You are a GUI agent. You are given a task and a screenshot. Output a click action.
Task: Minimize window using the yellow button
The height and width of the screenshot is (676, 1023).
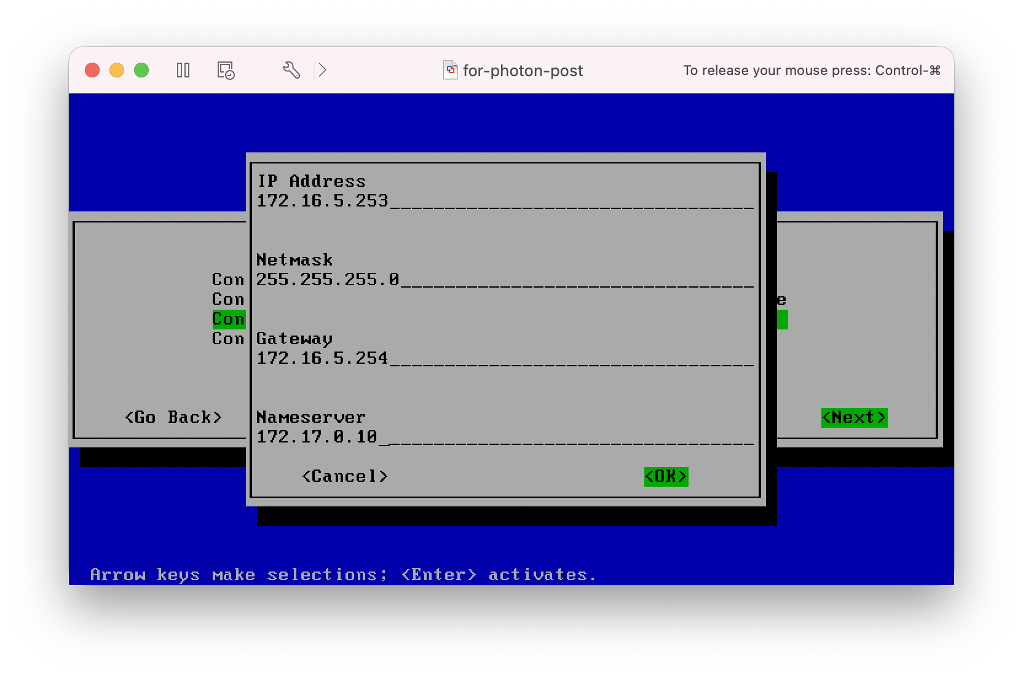(x=117, y=70)
